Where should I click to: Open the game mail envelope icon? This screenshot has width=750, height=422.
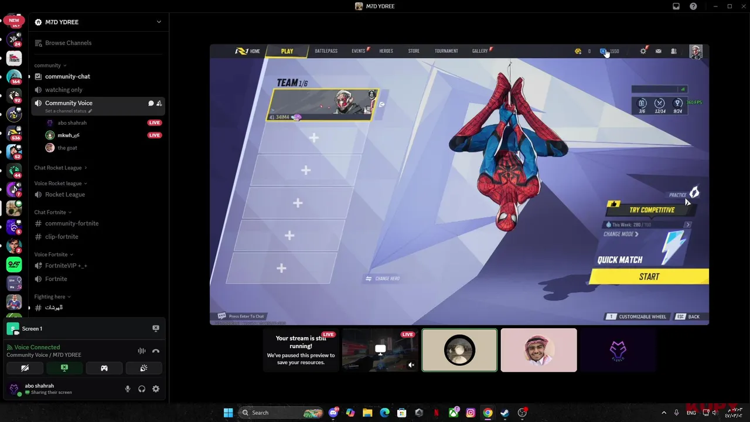pyautogui.click(x=659, y=51)
